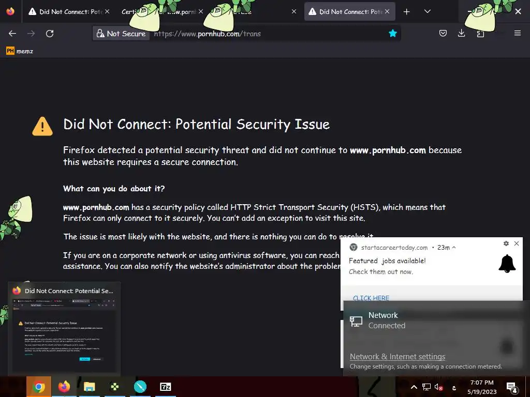
Task: Close the active Did Not Connect tab
Action: click(387, 11)
